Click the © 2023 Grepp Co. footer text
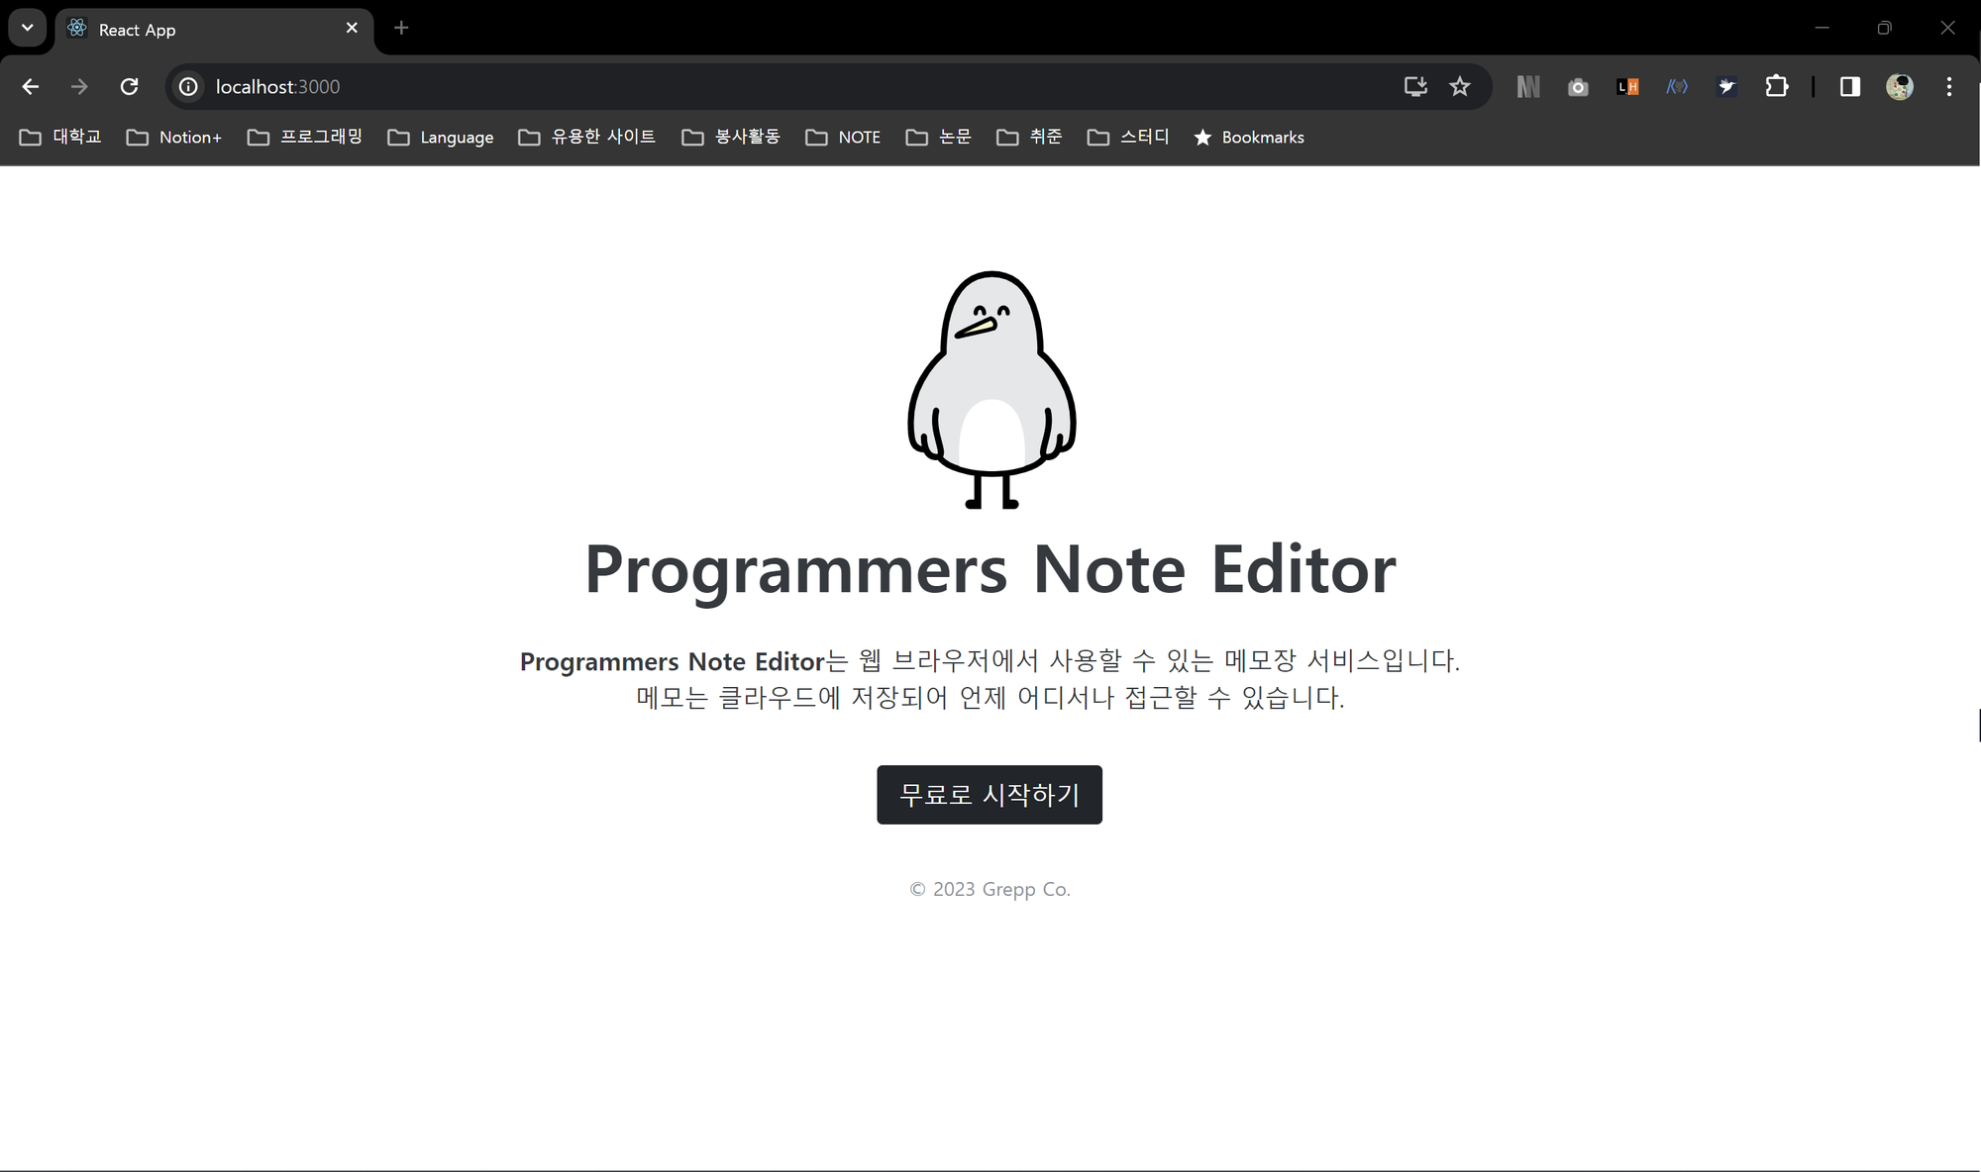This screenshot has height=1172, width=1981. coord(990,889)
